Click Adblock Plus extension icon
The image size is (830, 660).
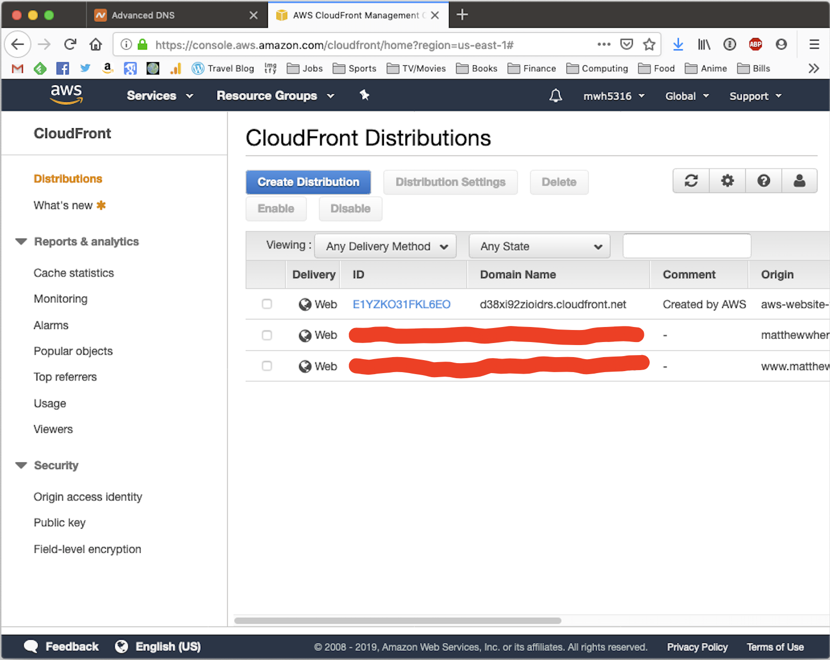[755, 45]
